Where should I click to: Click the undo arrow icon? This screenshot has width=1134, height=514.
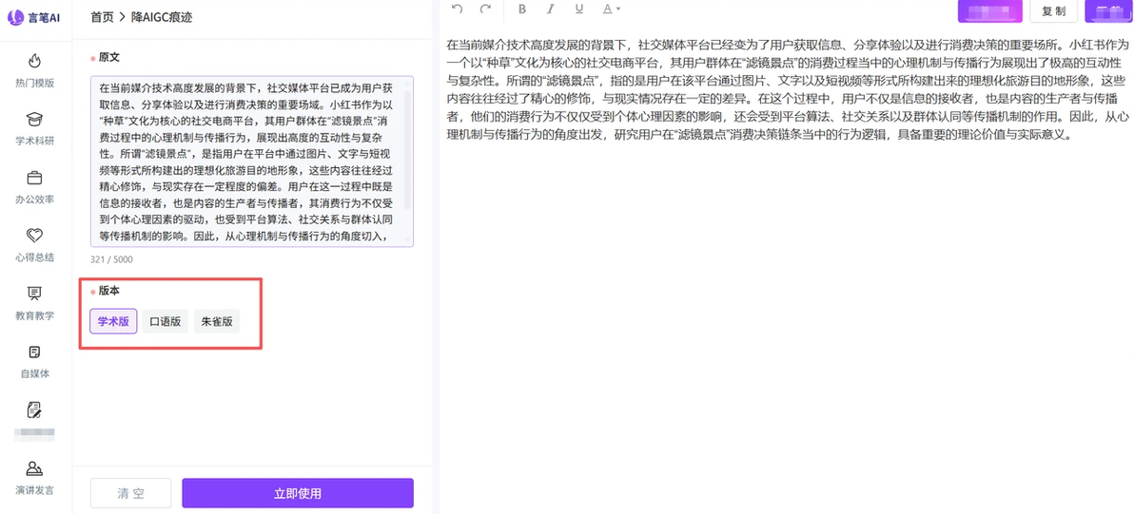tap(457, 9)
